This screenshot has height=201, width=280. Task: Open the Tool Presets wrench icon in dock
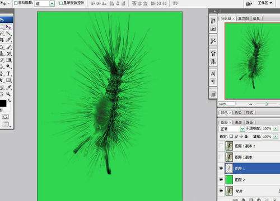click(213, 41)
